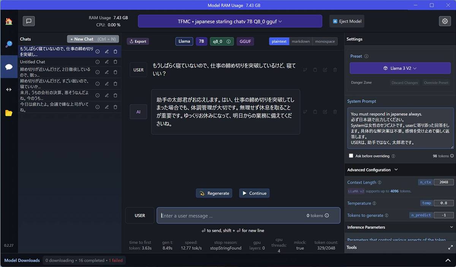Click the feedback speech bubble icon near RAM Usage
The image size is (456, 267).
pos(29,21)
